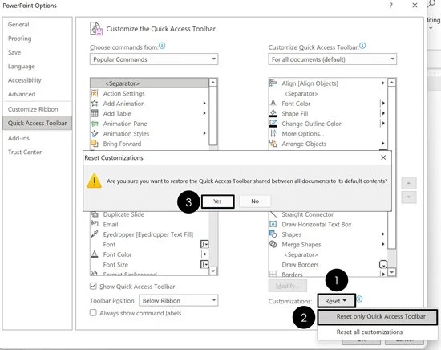
Task: Enable Always show command labels checkbox
Action: tap(93, 313)
